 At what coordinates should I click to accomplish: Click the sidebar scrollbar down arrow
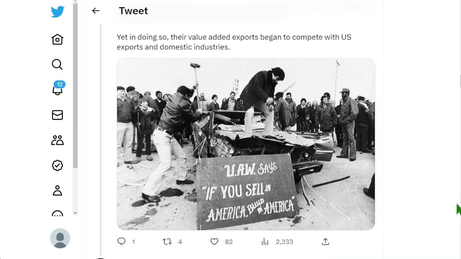pyautogui.click(x=75, y=213)
